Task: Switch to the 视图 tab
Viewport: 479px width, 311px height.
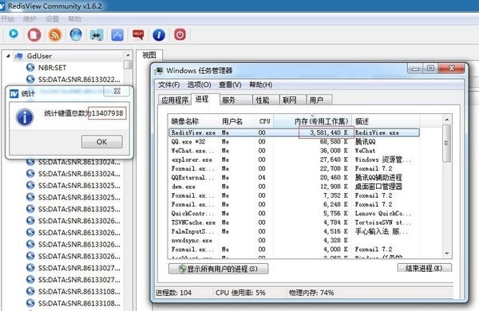Action: 149,55
